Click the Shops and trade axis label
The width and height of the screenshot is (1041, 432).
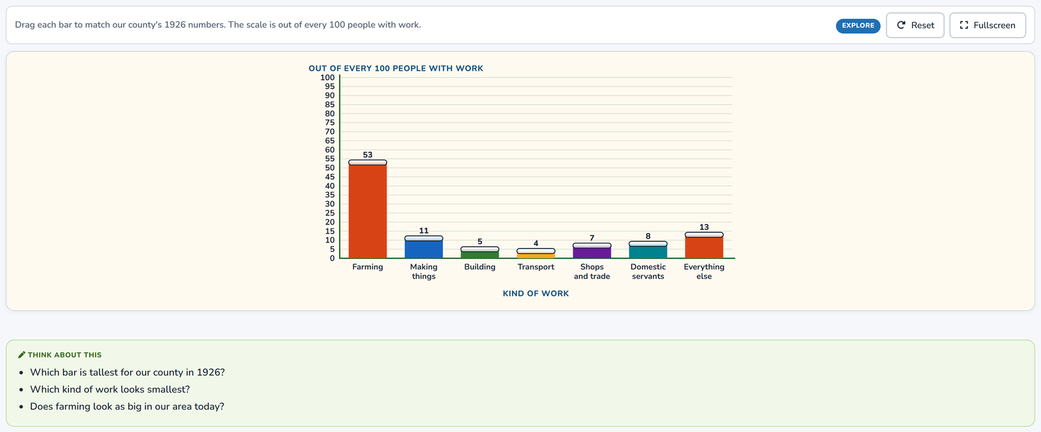[x=592, y=271]
